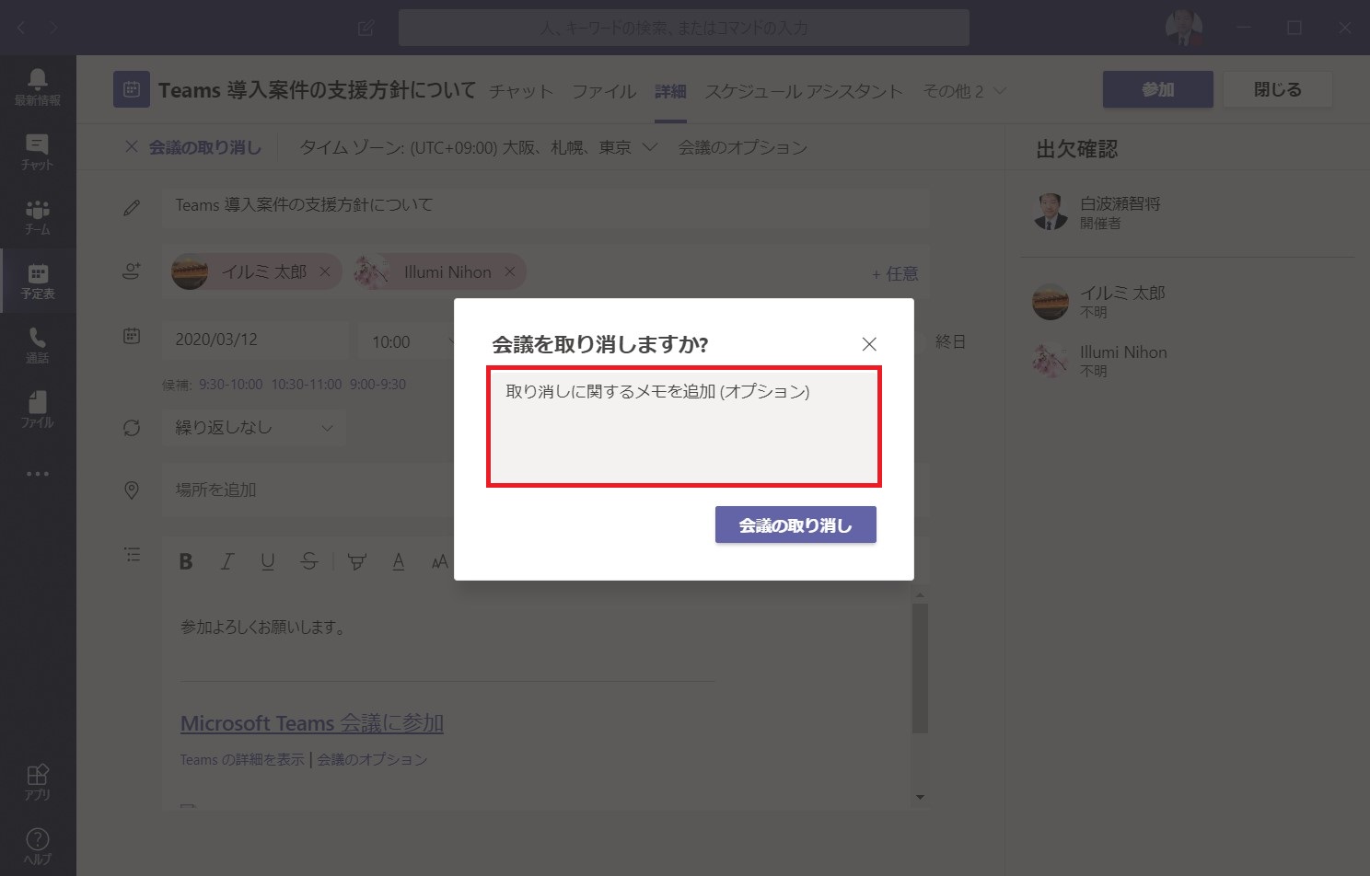Close the cancel meeting dialog with X
Screen dimensions: 1370x876
click(869, 344)
